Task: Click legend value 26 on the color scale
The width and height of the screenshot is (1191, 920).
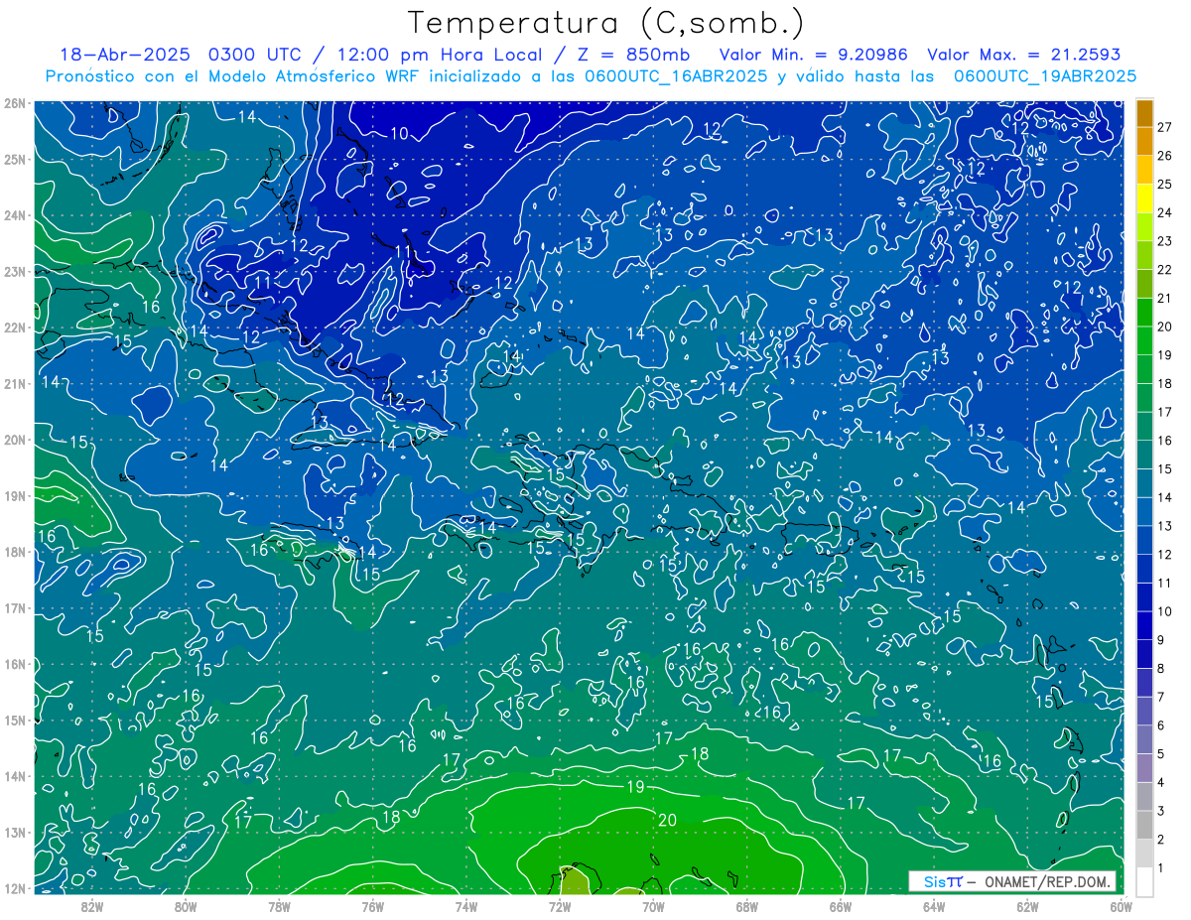Action: click(x=1165, y=156)
